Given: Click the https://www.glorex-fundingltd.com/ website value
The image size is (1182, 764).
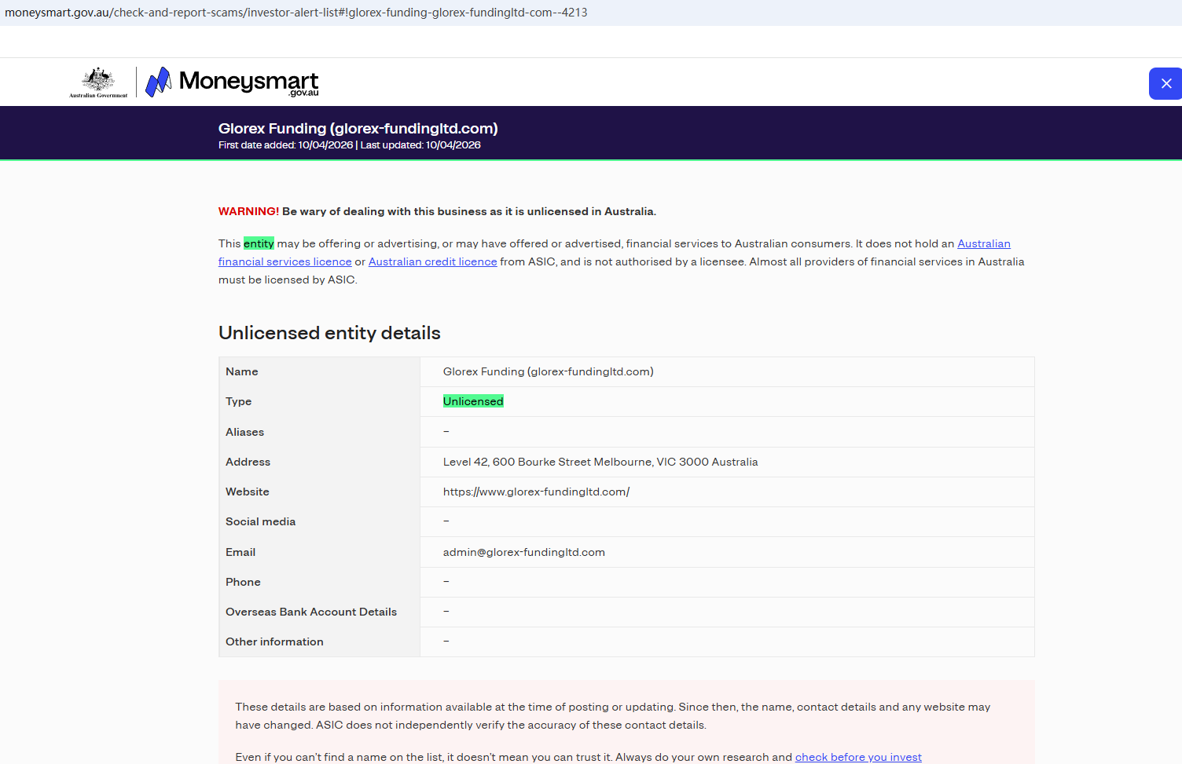Looking at the screenshot, I should (x=537, y=492).
